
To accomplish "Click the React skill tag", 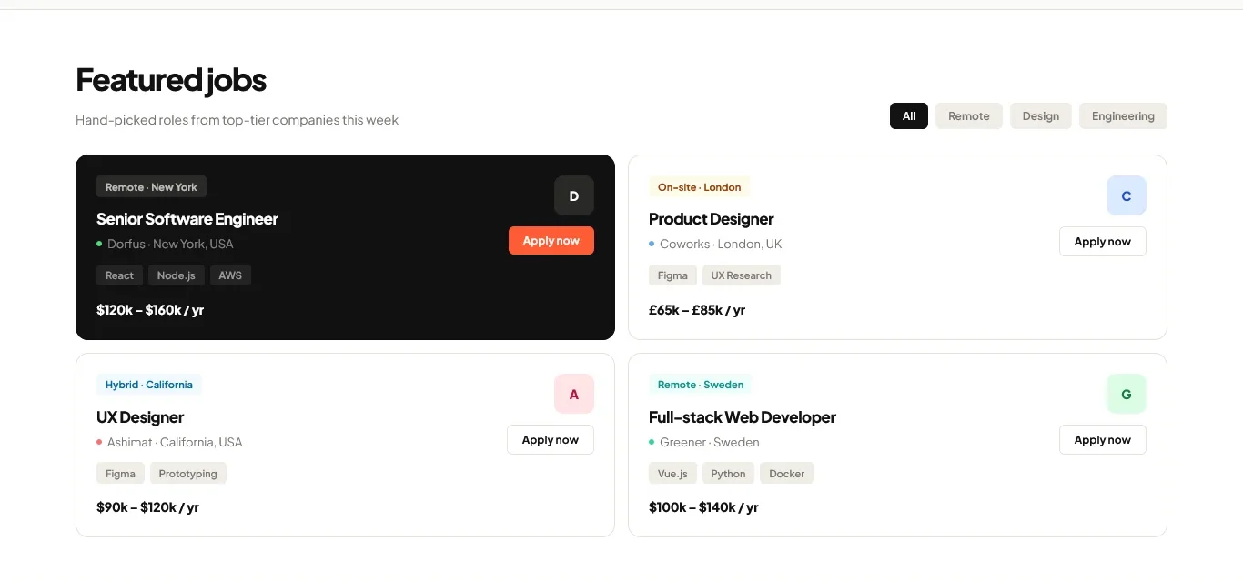I will pyautogui.click(x=119, y=275).
